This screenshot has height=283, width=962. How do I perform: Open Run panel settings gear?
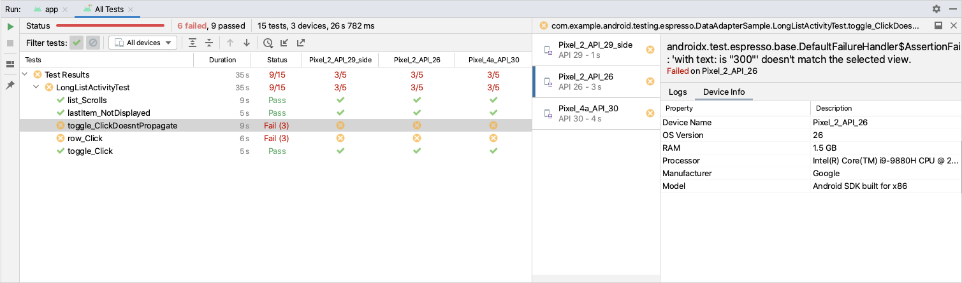[936, 9]
